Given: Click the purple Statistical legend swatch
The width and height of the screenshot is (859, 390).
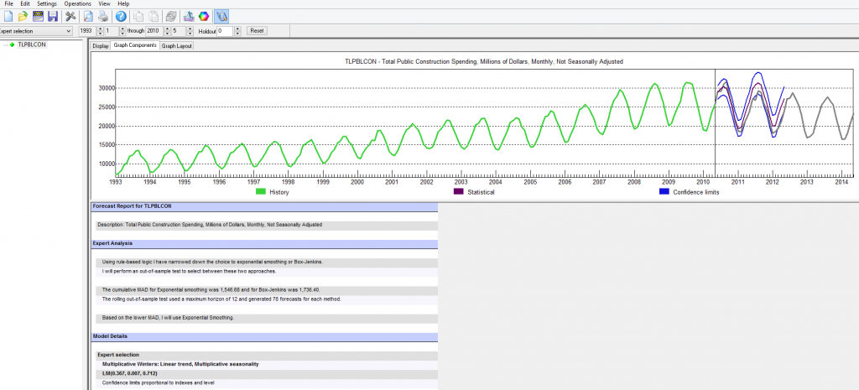Looking at the screenshot, I should click(x=459, y=192).
